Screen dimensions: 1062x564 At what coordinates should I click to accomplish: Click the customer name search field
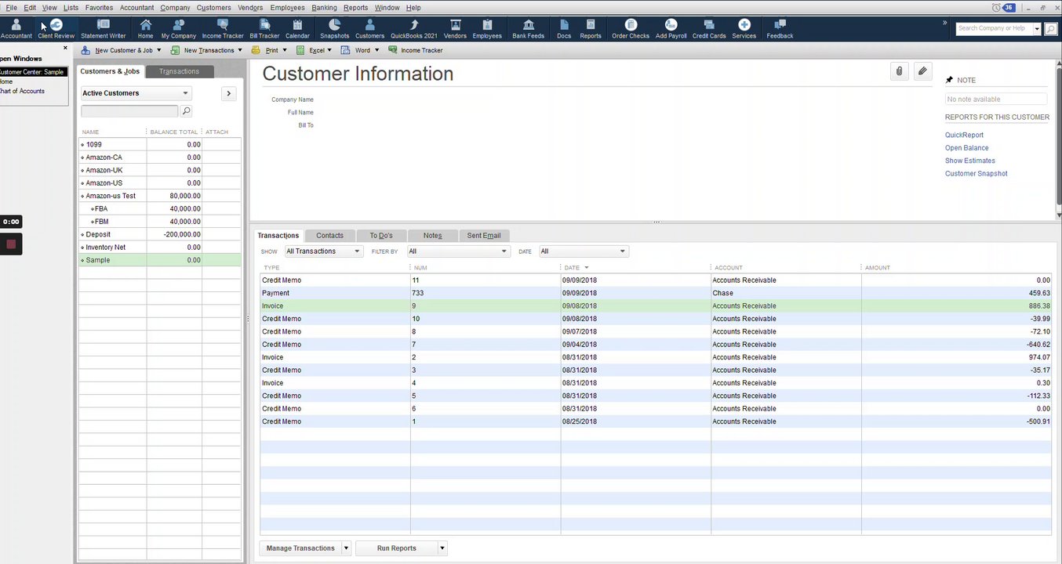(x=129, y=111)
